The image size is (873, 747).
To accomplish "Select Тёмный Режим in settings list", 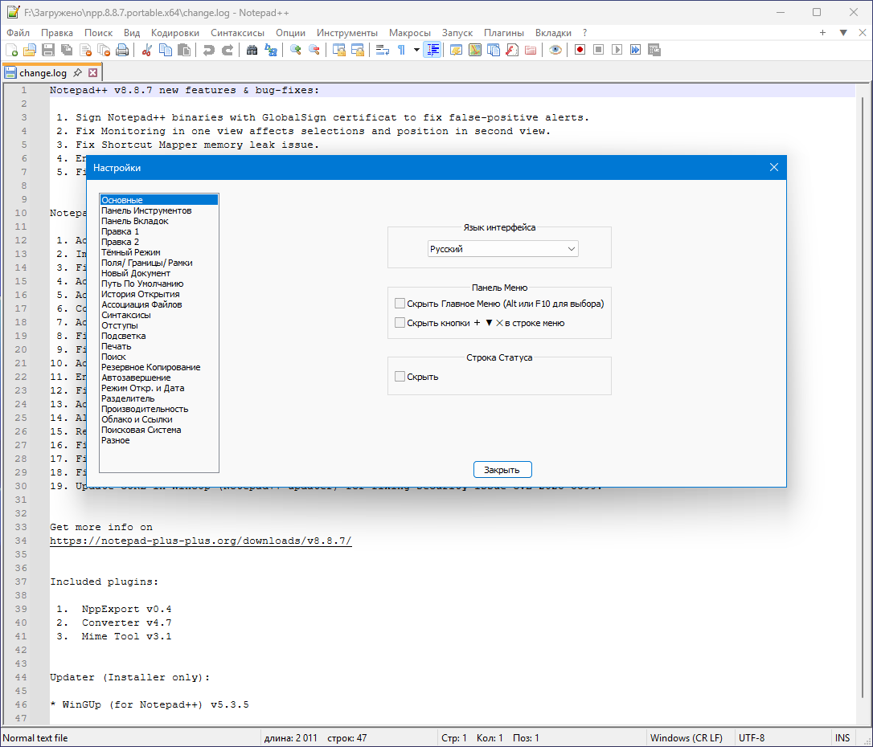I will (x=131, y=252).
